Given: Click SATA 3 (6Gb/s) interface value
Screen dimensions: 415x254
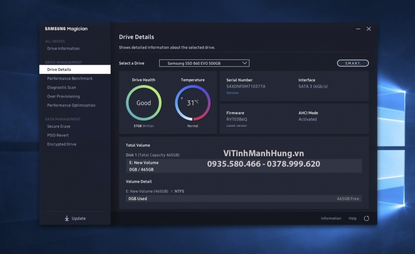Looking at the screenshot, I should 313,86.
